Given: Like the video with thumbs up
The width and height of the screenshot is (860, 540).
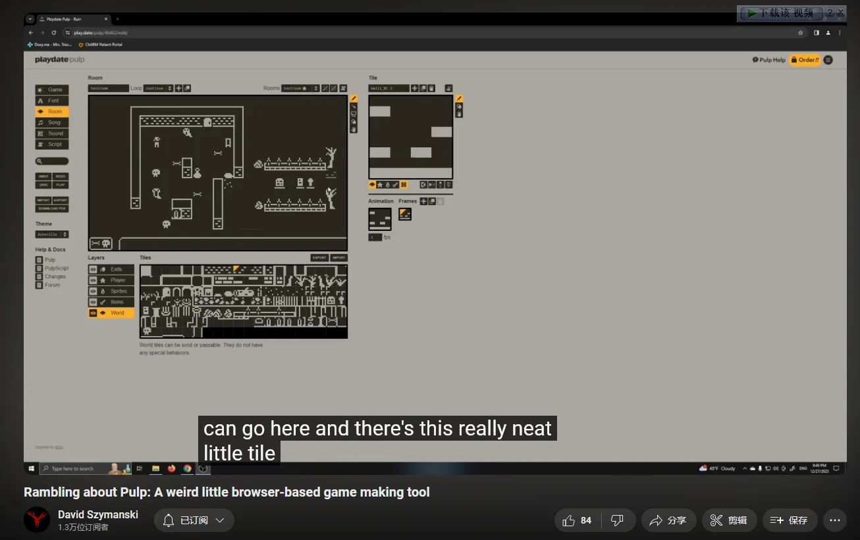Looking at the screenshot, I should [569, 520].
